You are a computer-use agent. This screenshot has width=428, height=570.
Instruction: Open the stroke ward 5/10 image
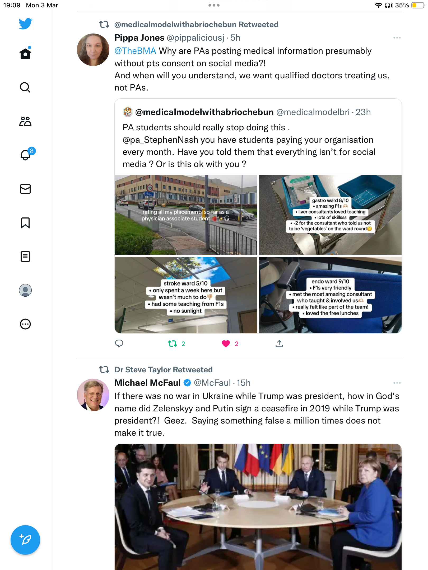click(186, 295)
